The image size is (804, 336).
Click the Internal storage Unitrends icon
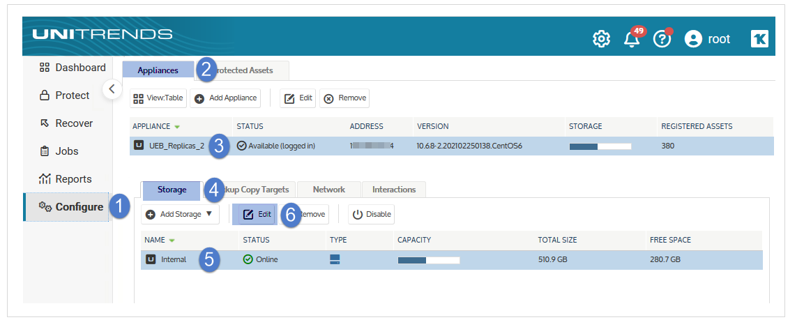point(151,259)
